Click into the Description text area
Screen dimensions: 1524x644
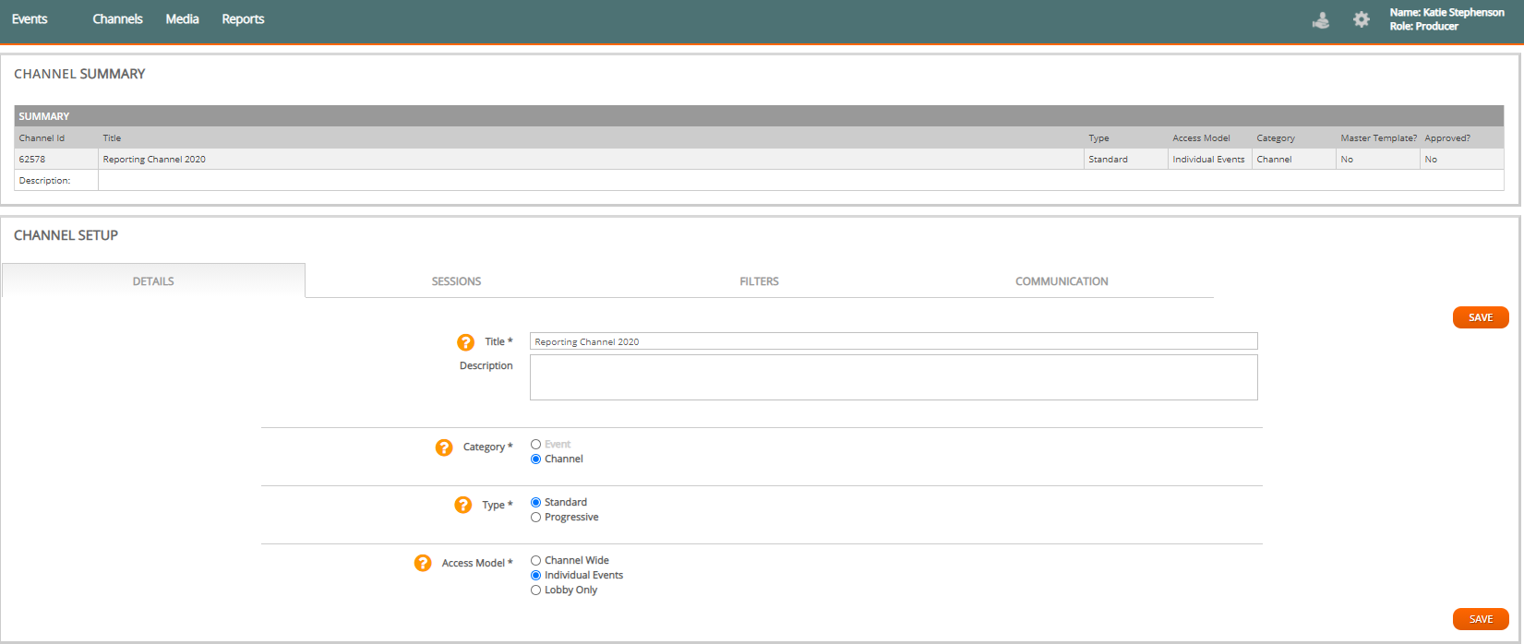tap(894, 377)
